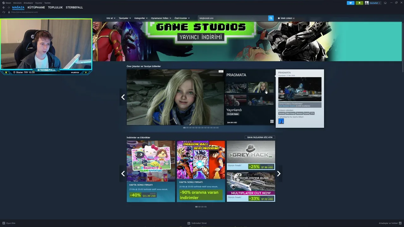Go back with the browser back arrow

coord(4,8)
